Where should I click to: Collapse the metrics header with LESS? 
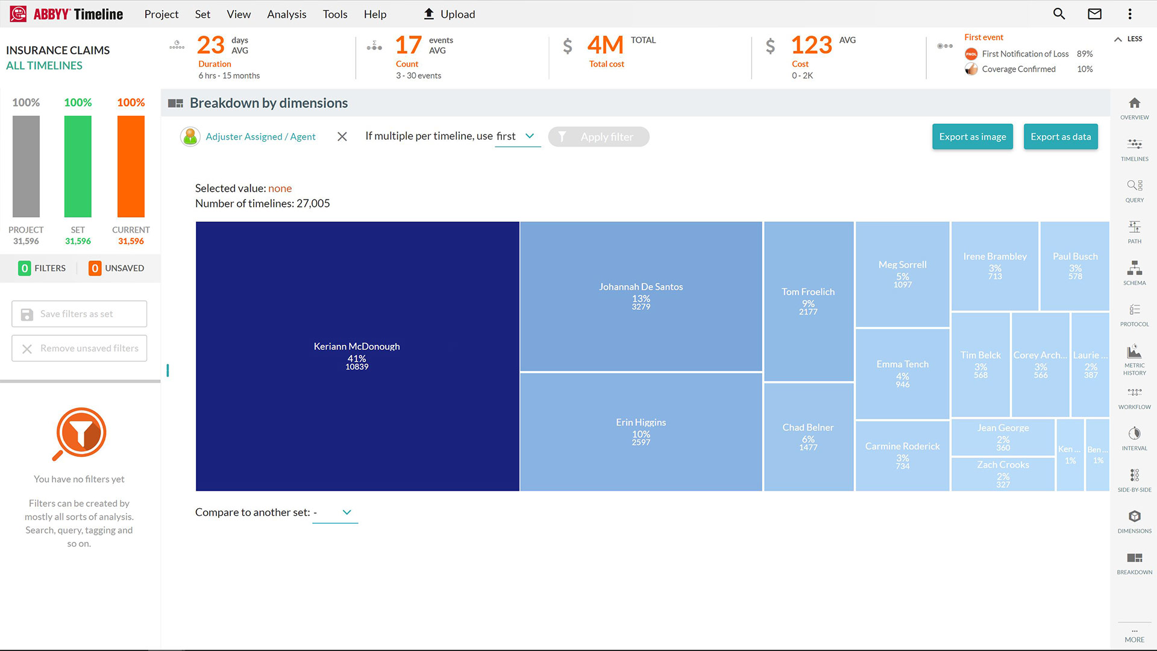(1128, 39)
